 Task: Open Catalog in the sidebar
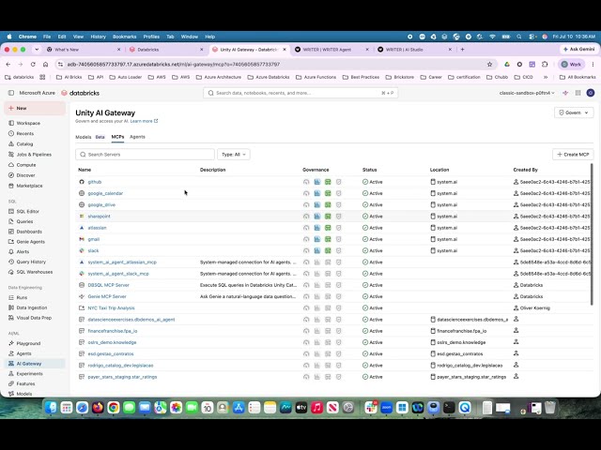(x=24, y=143)
